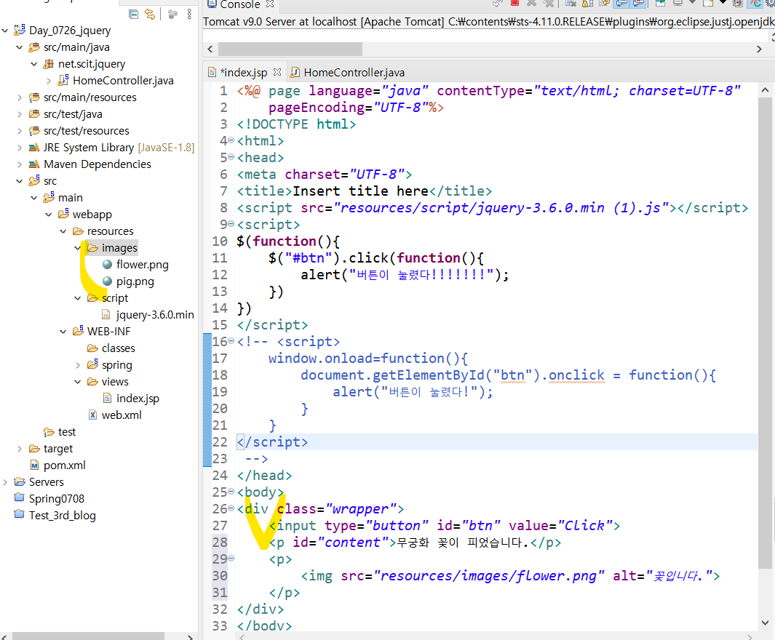
Task: Expand HomeController.java in the tree
Action: [x=49, y=81]
